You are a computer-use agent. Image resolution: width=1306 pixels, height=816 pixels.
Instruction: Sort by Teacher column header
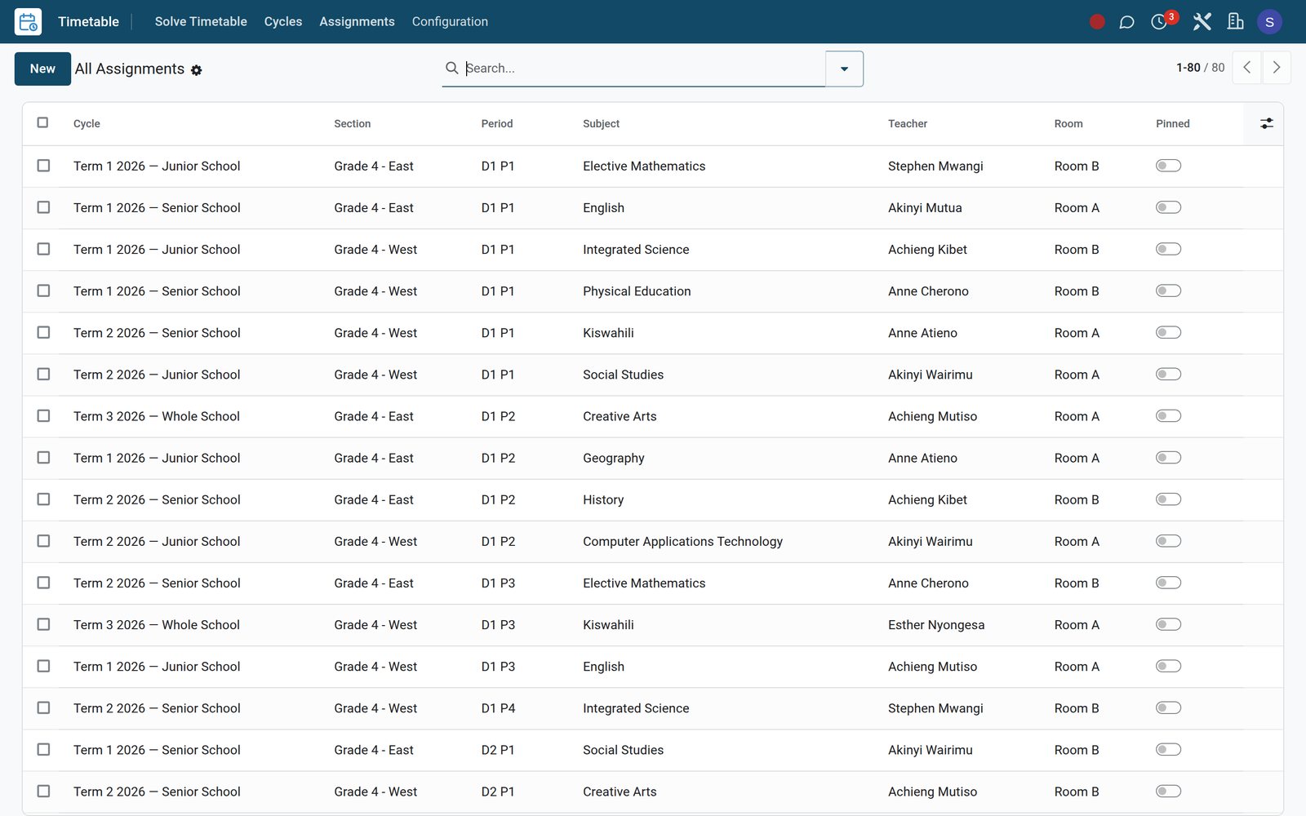[x=908, y=123]
